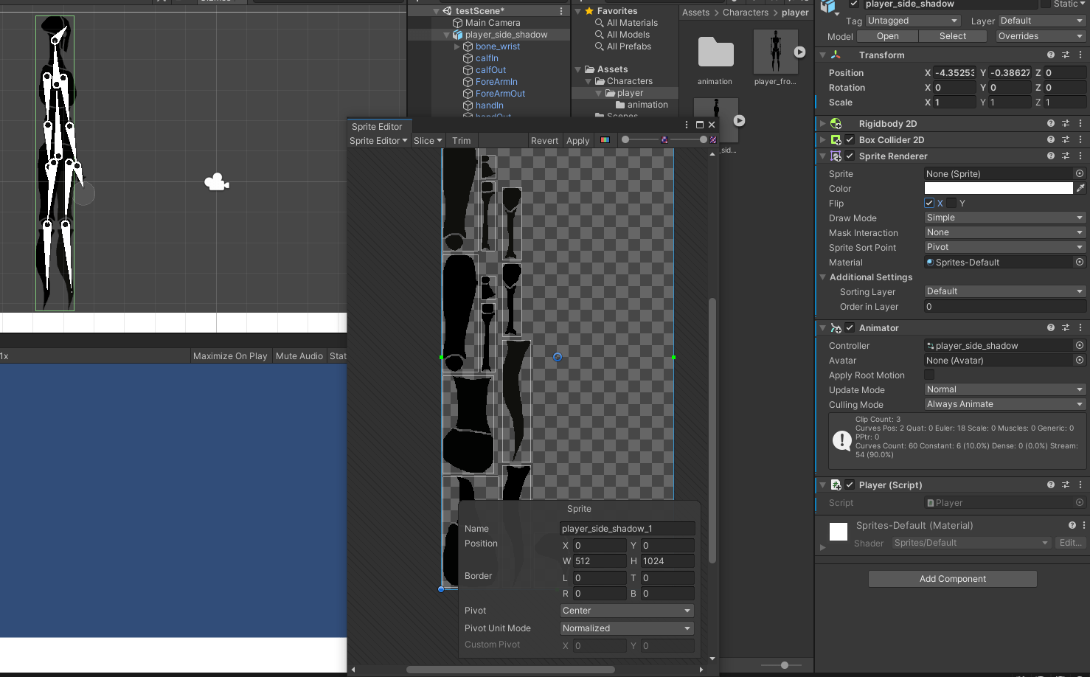Open the Pivot dropdown set to Center
Screen dimensions: 1090x677
[x=626, y=611]
